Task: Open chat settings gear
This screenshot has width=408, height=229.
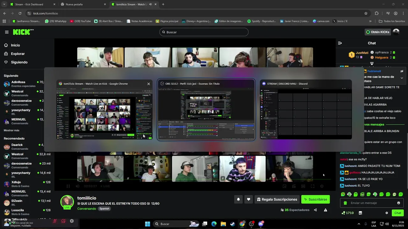Action: tap(387, 213)
